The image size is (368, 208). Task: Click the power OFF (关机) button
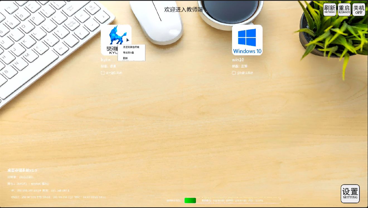pos(359,9)
